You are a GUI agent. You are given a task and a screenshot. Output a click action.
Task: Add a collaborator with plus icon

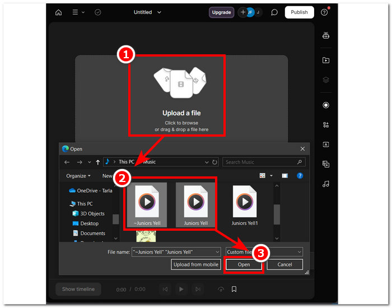pos(242,12)
